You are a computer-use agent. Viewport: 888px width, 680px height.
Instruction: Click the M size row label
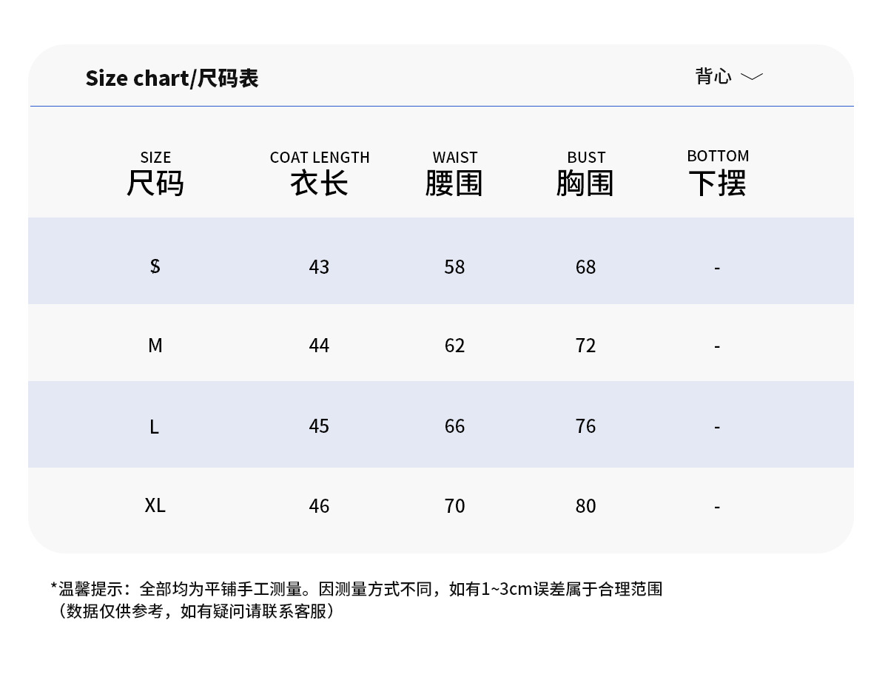(155, 346)
